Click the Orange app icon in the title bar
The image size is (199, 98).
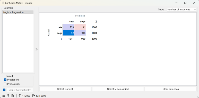coord(3,3)
